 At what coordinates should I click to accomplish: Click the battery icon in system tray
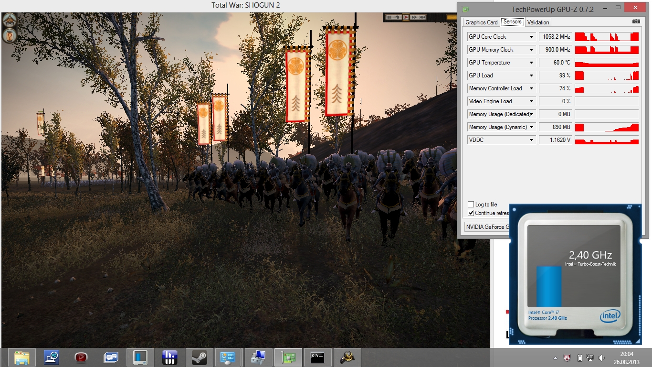579,357
